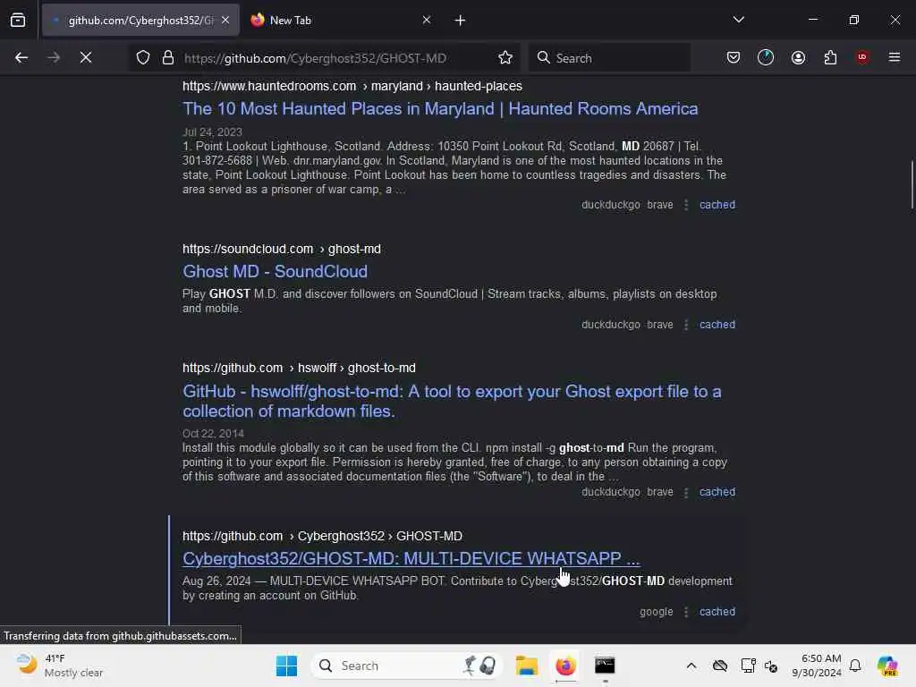
Task: Open more options dots for Cyberghost352 result
Action: pos(686,612)
